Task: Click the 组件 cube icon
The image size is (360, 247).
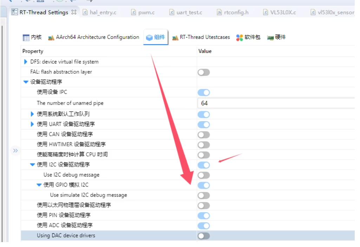Action: click(149, 38)
